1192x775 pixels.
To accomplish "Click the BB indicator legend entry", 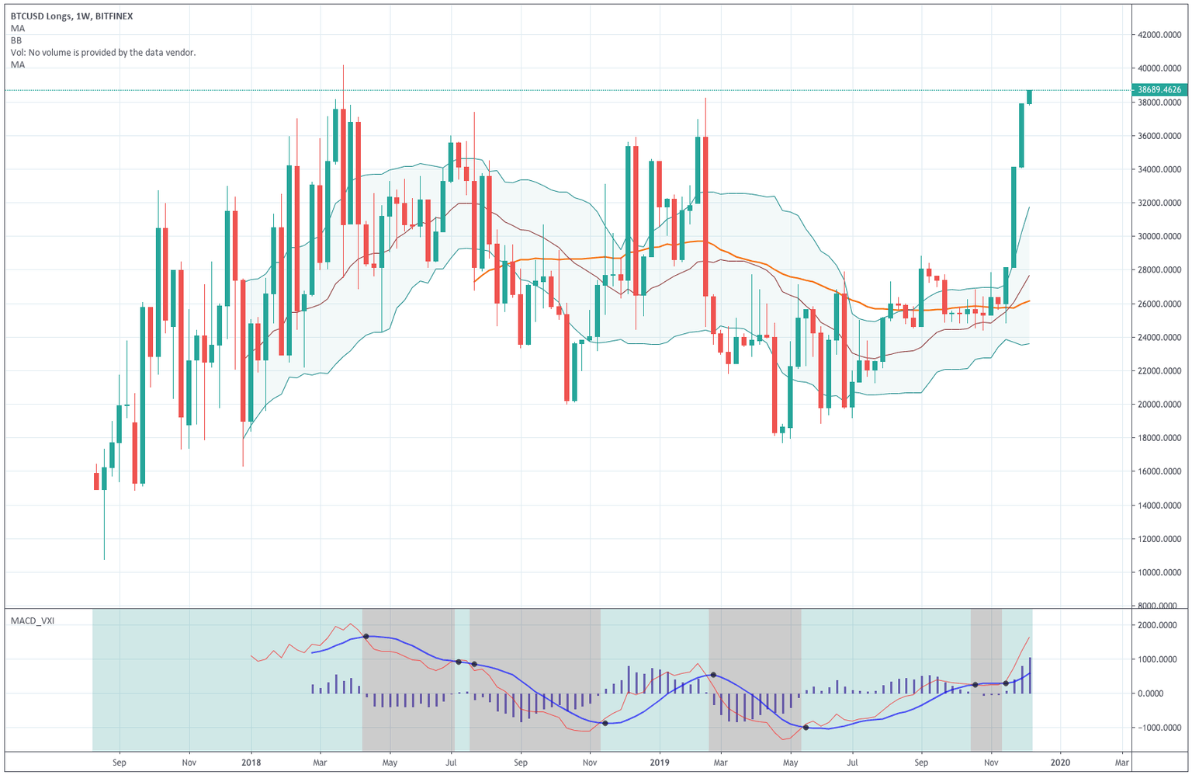I will (15, 40).
